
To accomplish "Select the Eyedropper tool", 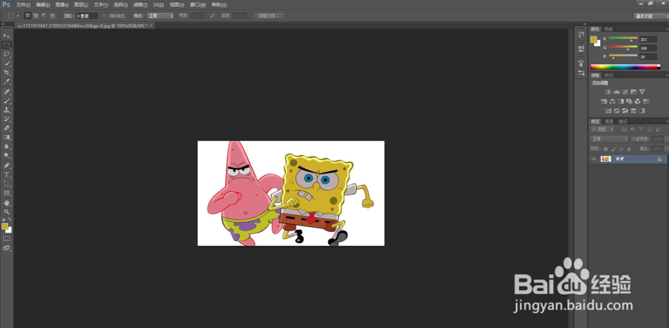I will pyautogui.click(x=7, y=81).
